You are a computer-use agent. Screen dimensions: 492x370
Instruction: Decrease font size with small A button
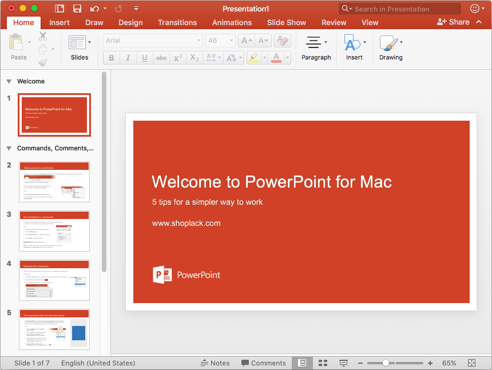pyautogui.click(x=263, y=41)
